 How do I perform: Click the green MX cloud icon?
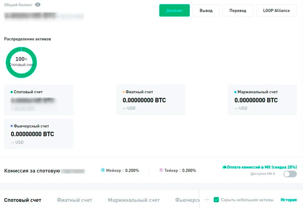(224, 167)
